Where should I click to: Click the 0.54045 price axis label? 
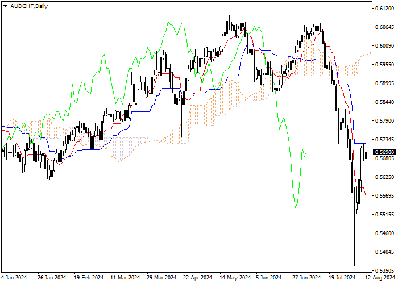tap(385, 252)
